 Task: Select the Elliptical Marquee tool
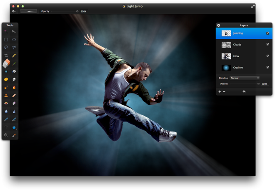point(14,40)
